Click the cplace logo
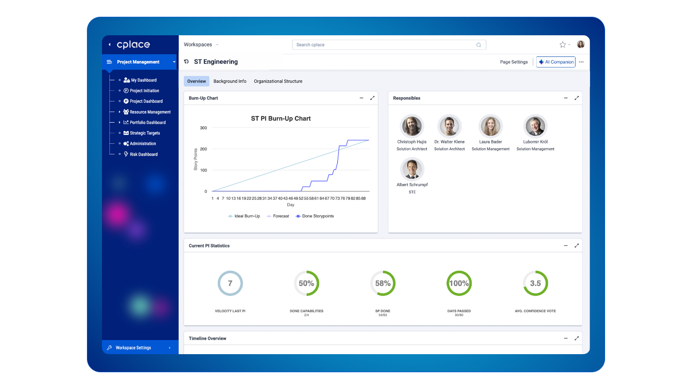Screen dimensions: 692x389 coord(133,45)
